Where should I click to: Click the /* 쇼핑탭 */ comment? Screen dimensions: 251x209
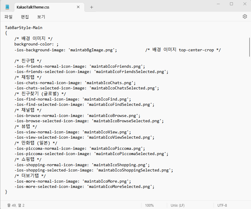[x=28, y=159]
